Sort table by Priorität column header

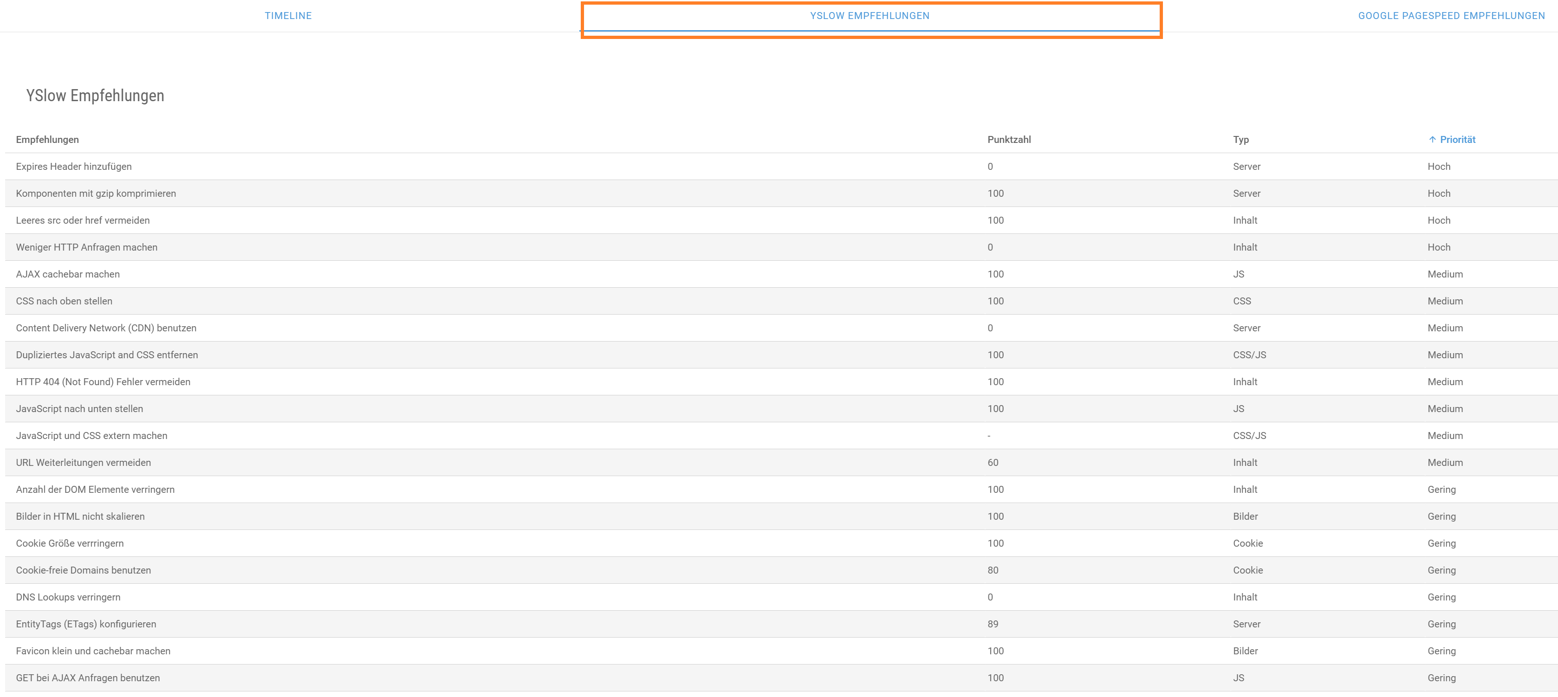point(1458,140)
